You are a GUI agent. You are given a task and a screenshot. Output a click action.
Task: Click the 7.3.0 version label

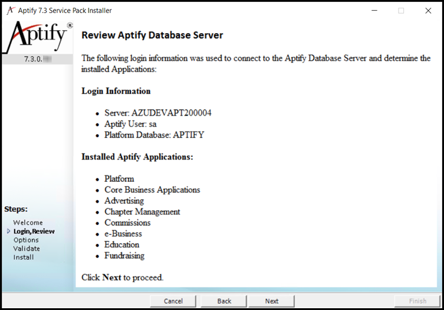[37, 59]
